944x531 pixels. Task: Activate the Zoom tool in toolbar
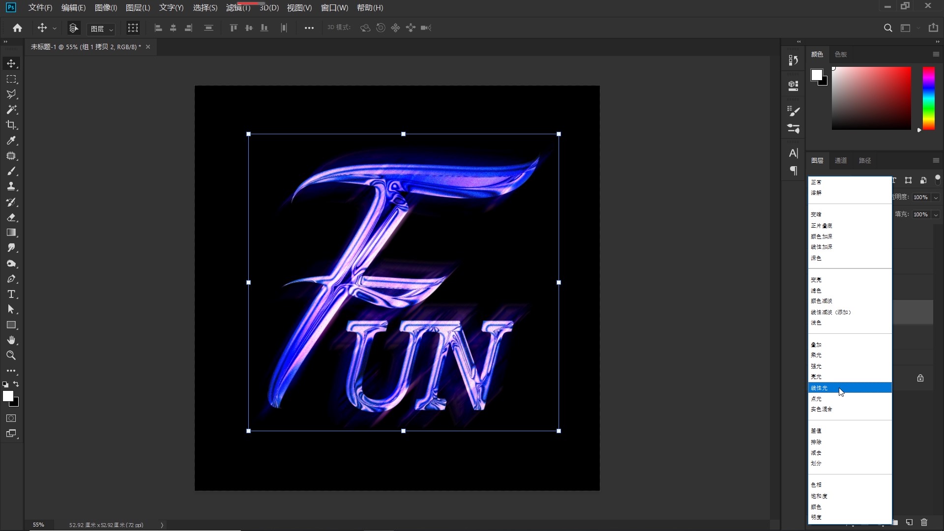tap(11, 355)
